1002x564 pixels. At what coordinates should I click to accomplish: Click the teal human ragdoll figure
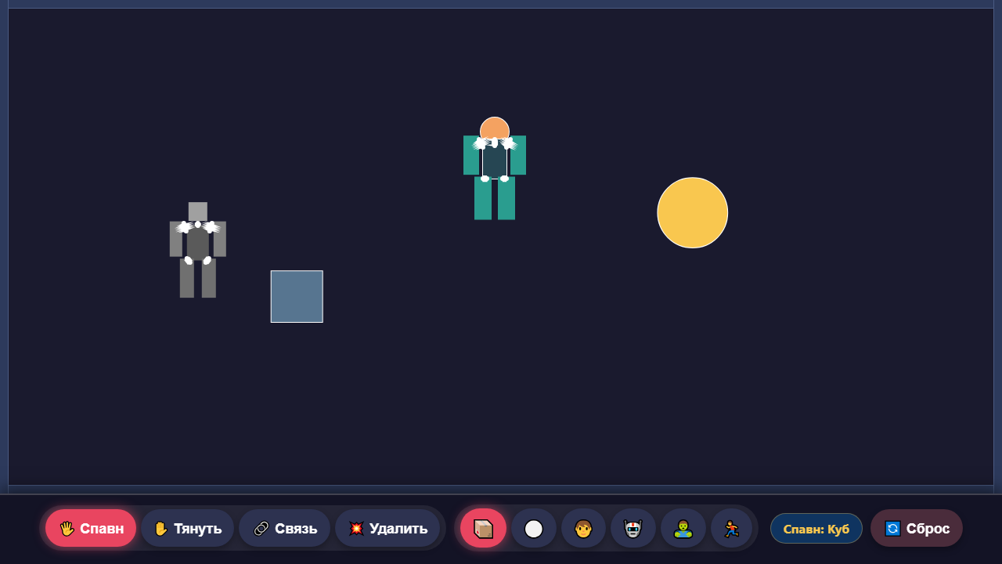pos(495,168)
